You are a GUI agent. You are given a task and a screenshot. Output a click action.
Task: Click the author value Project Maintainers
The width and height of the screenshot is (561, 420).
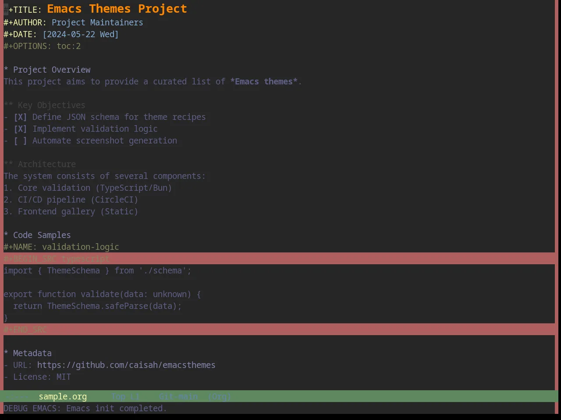coord(97,22)
